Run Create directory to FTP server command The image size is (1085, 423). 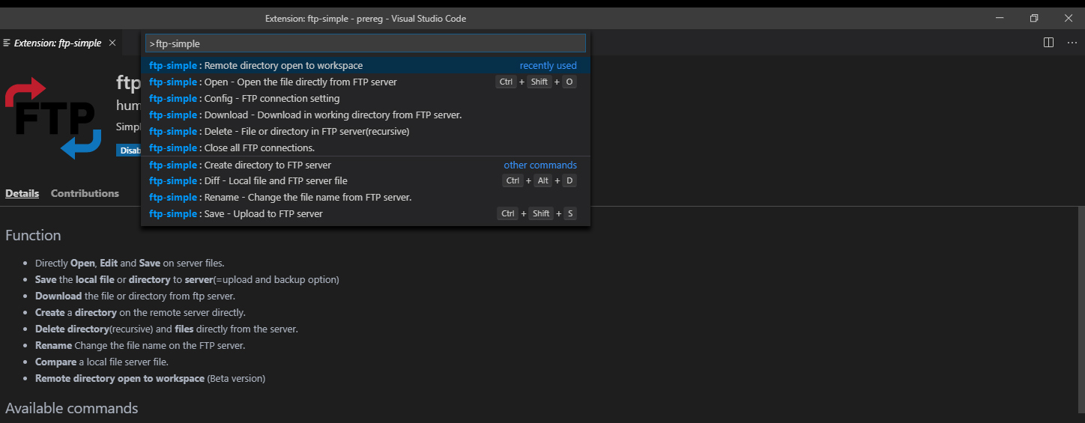coord(366,165)
